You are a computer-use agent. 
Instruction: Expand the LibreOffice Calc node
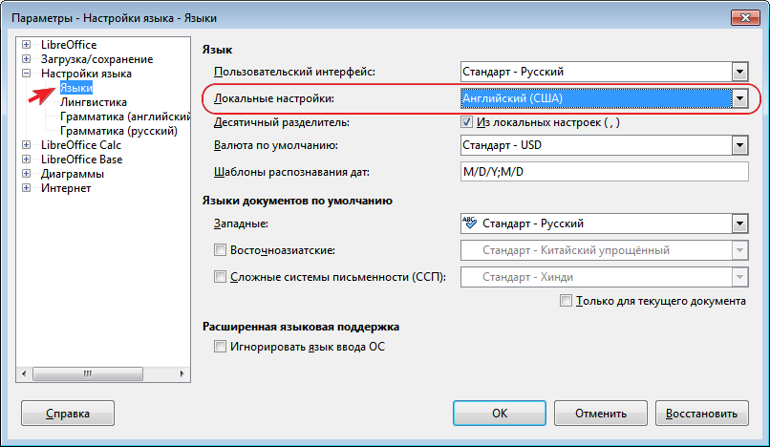pos(26,145)
